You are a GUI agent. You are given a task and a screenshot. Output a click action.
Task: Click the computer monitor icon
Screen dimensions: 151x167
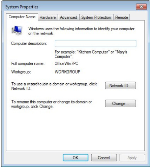17,30
